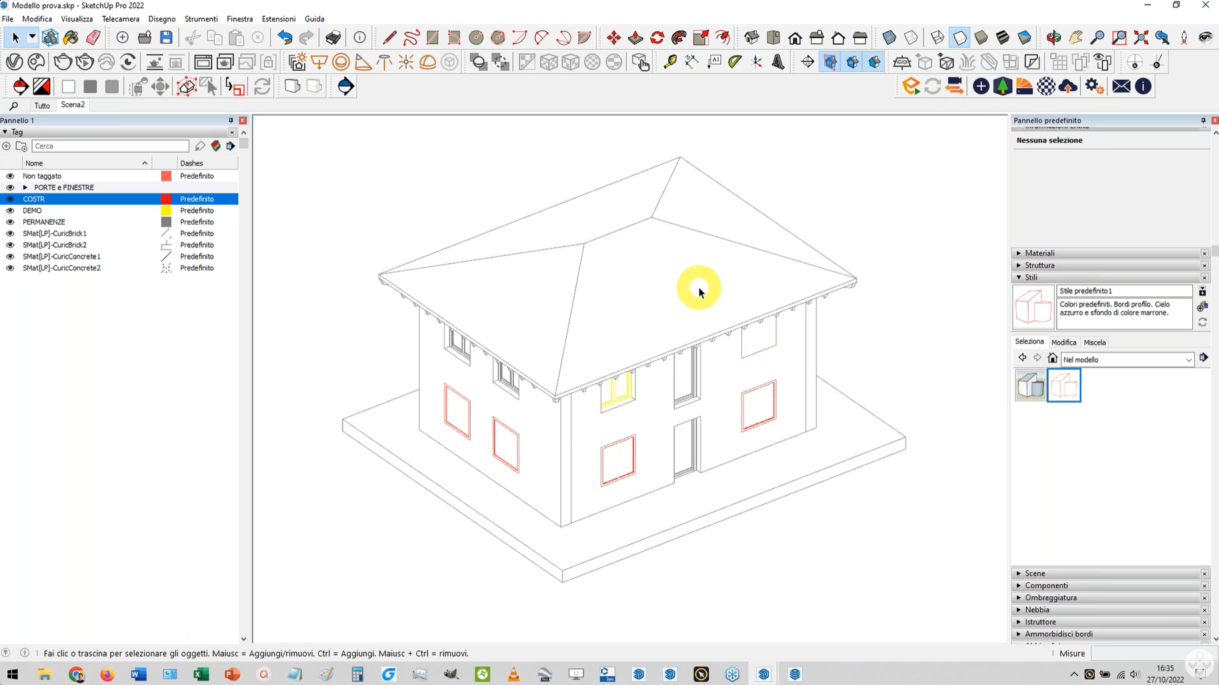Image resolution: width=1219 pixels, height=685 pixels.
Task: Choose the Tape Measure tool
Action: tap(670, 62)
